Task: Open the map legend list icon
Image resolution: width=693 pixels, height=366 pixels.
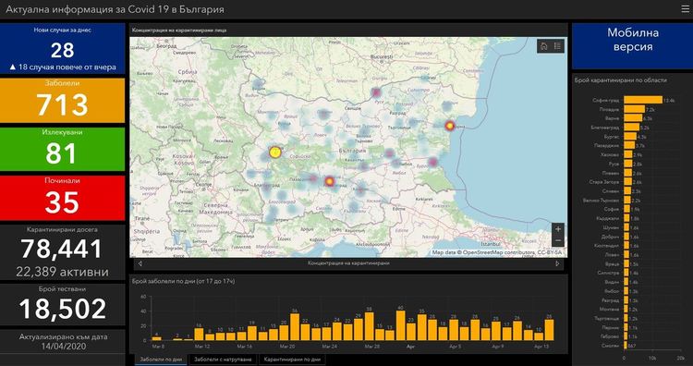Action: point(557,46)
